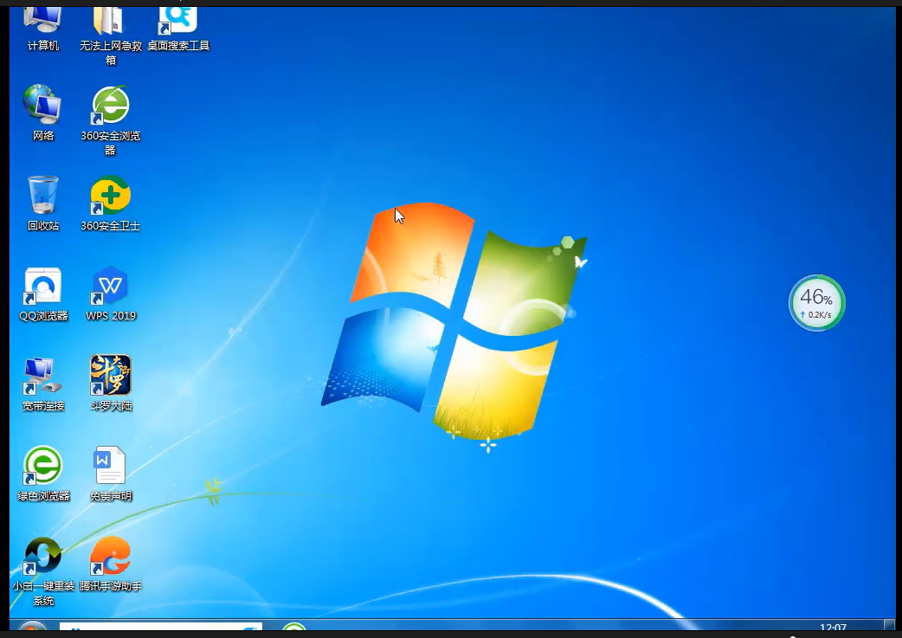This screenshot has width=902, height=638.
Task: Click the 46% acceleration floating ball
Action: click(x=815, y=302)
